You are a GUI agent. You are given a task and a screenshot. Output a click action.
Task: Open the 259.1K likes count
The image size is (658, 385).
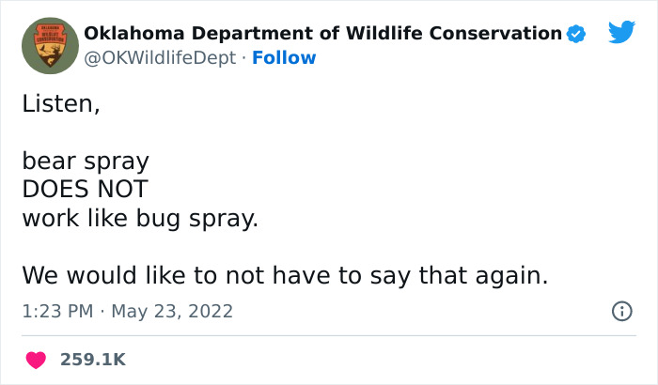coord(92,360)
